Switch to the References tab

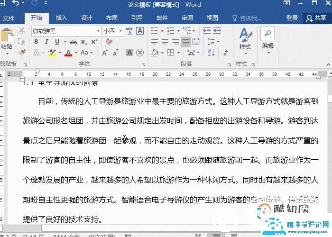click(x=137, y=18)
